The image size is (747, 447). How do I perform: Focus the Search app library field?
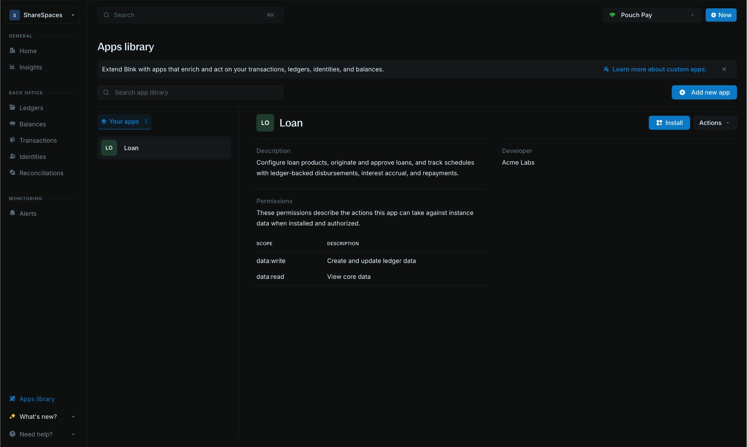[190, 93]
